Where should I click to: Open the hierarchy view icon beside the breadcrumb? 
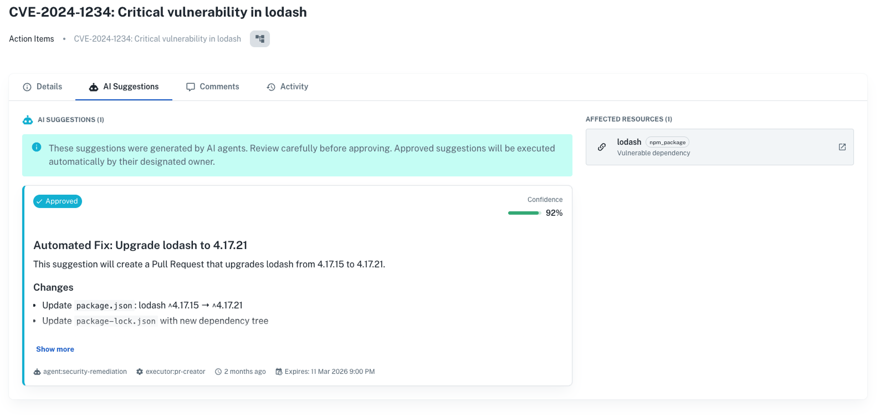259,38
